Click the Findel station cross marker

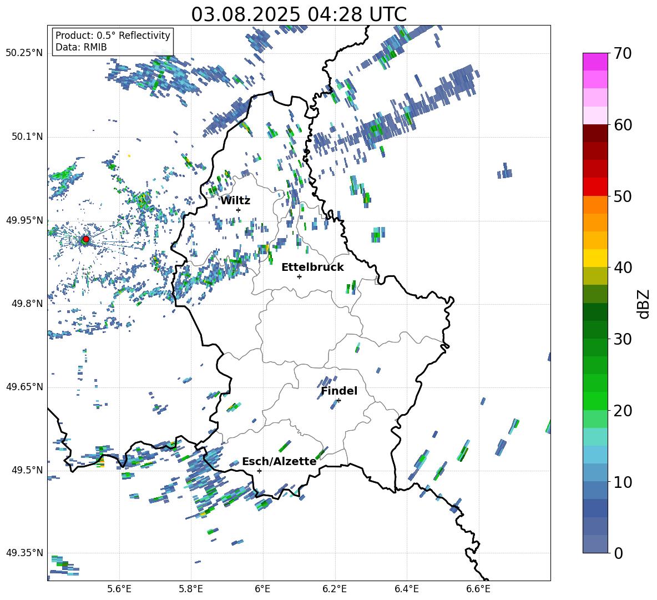click(x=338, y=401)
